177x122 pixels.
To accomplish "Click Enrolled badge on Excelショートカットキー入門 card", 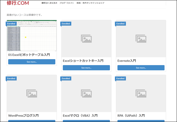I will coord(66,24).
